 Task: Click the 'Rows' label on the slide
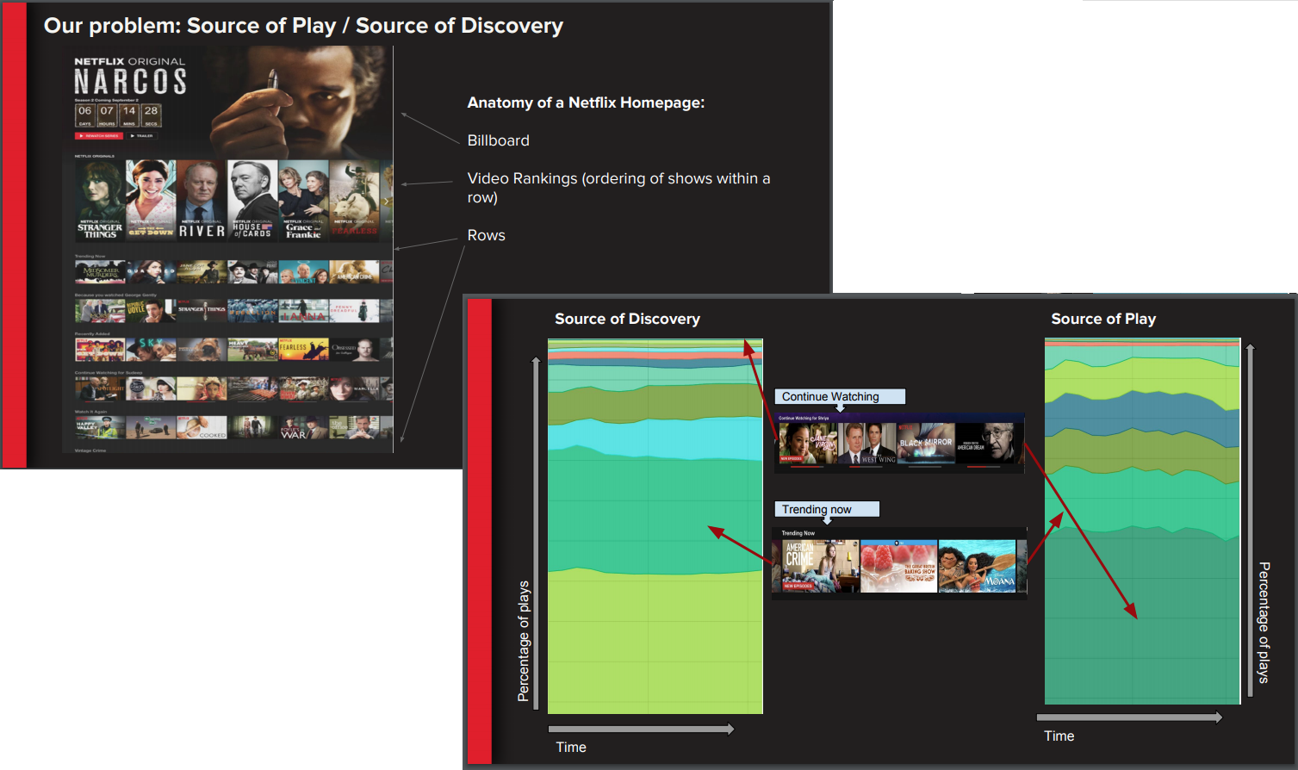[487, 235]
